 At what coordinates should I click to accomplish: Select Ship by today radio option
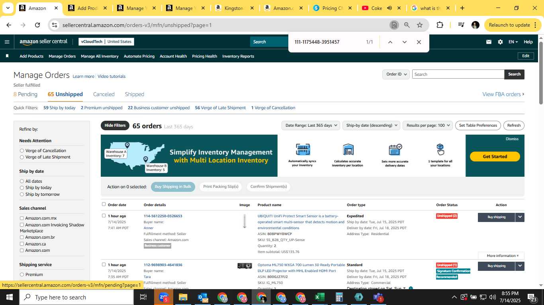pos(22,188)
